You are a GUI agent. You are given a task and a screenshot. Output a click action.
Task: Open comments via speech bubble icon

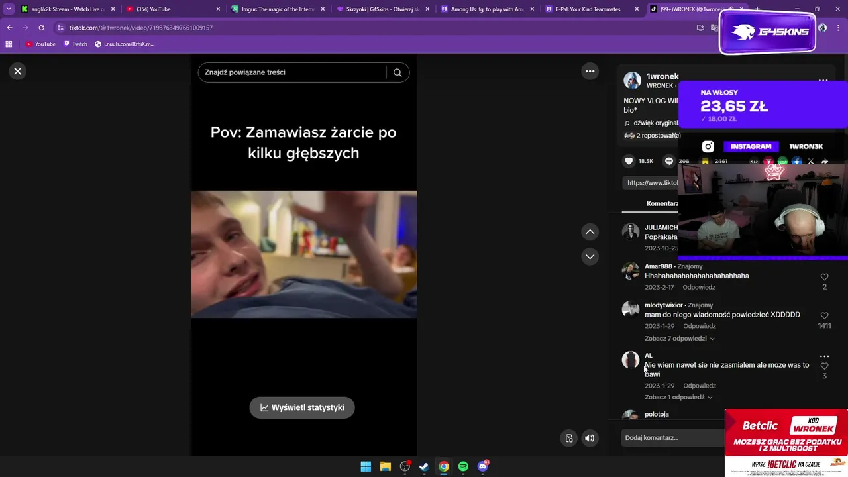click(669, 161)
